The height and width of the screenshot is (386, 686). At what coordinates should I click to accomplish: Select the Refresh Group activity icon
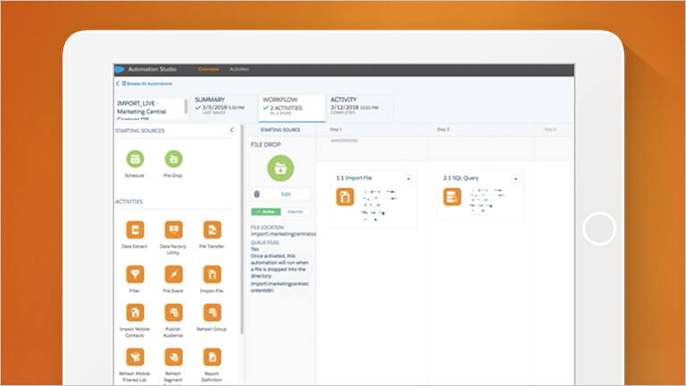coord(212,313)
